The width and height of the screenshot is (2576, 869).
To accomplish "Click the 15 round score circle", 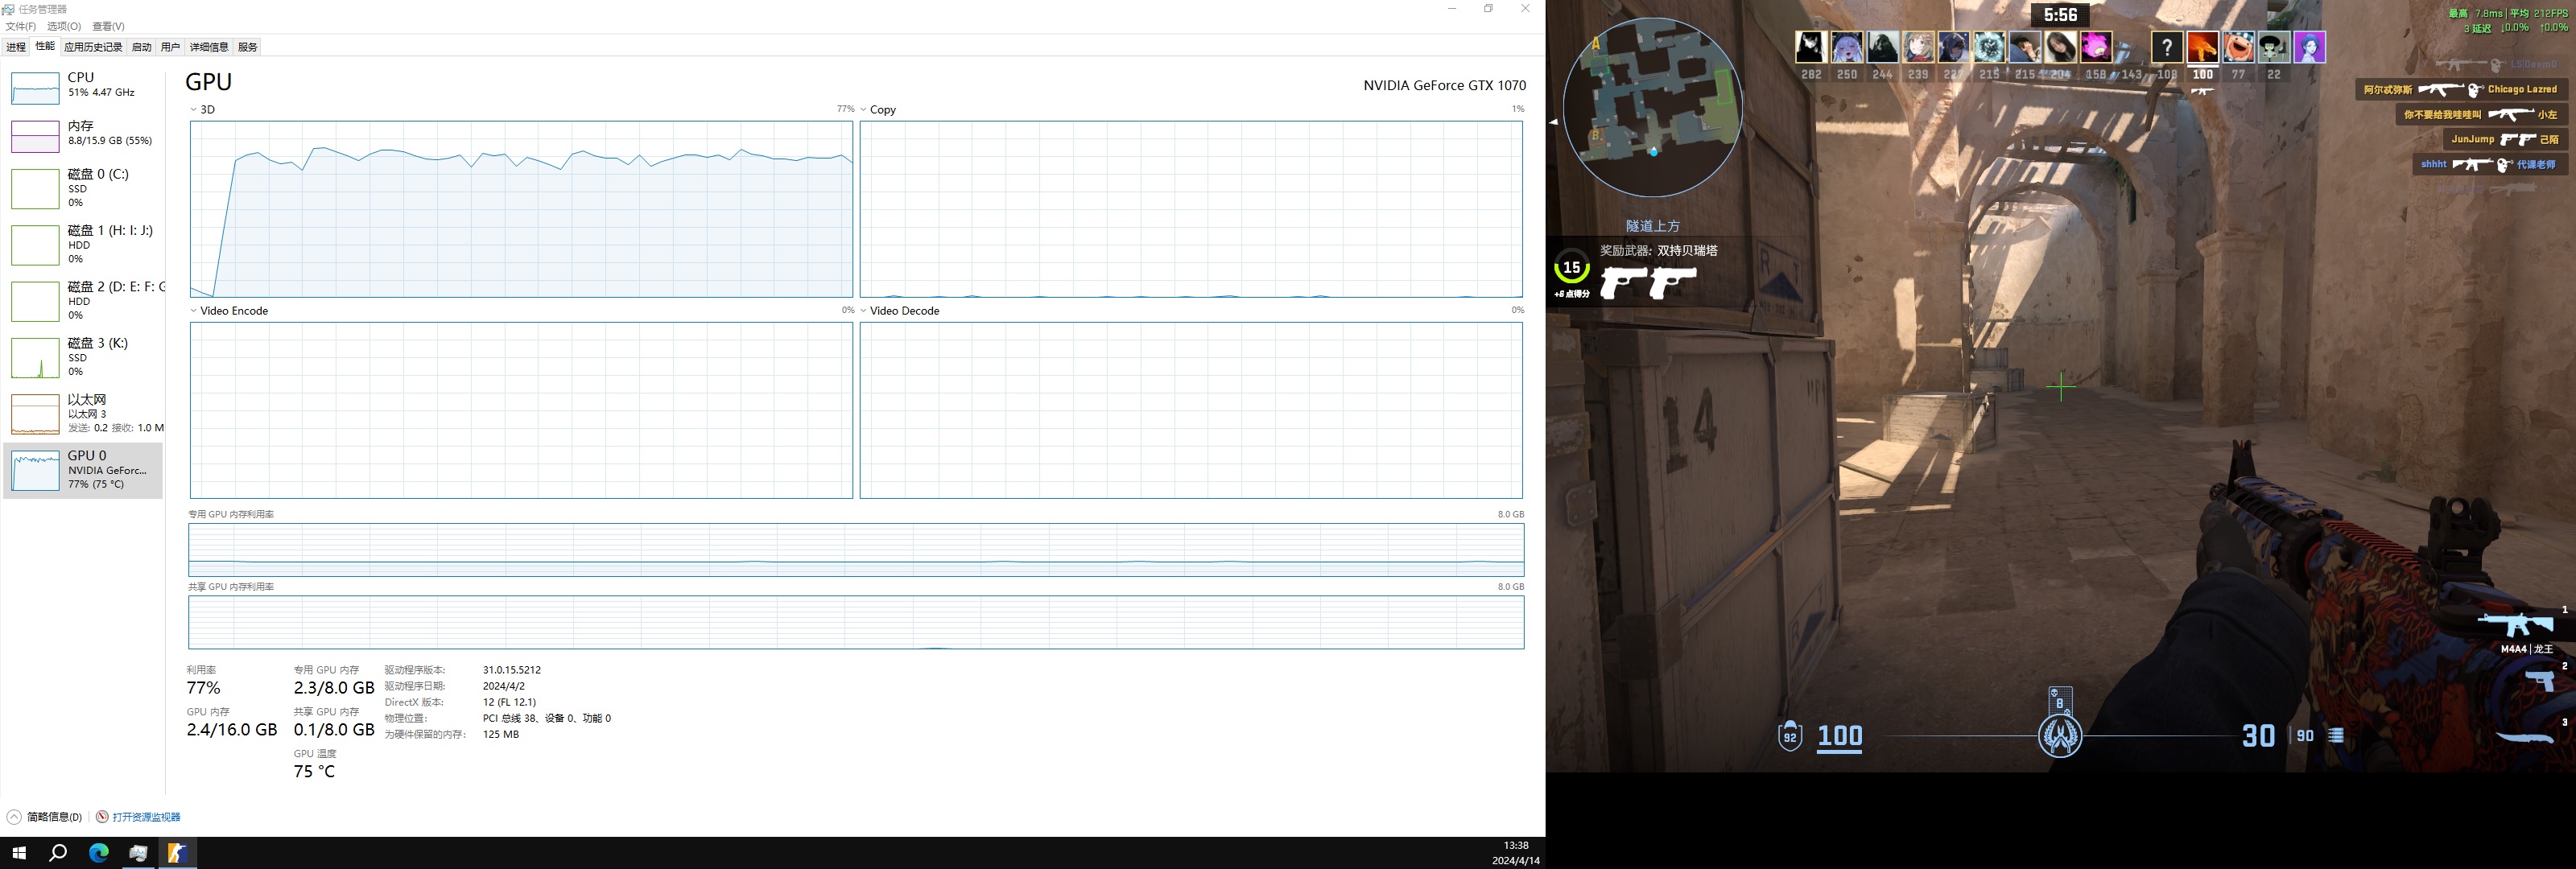I will [1571, 267].
